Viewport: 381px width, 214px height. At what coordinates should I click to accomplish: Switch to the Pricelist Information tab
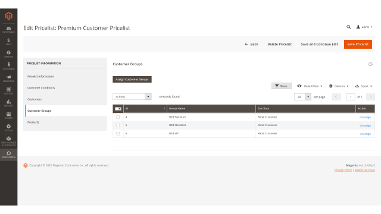click(65, 77)
